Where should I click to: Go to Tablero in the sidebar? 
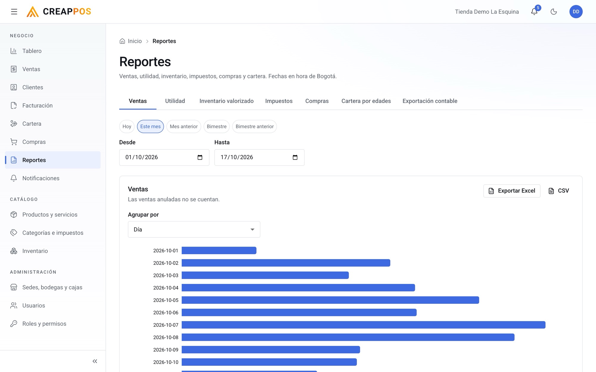53,51
